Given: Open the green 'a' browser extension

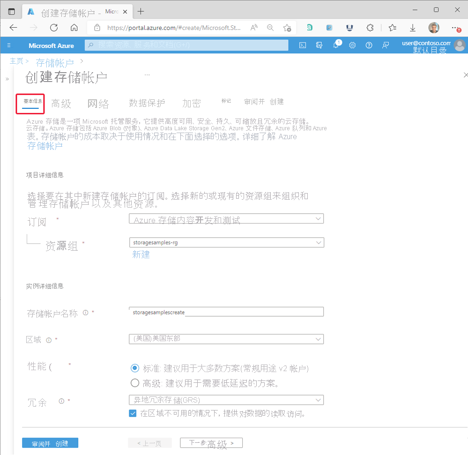Looking at the screenshot, I should (310, 28).
